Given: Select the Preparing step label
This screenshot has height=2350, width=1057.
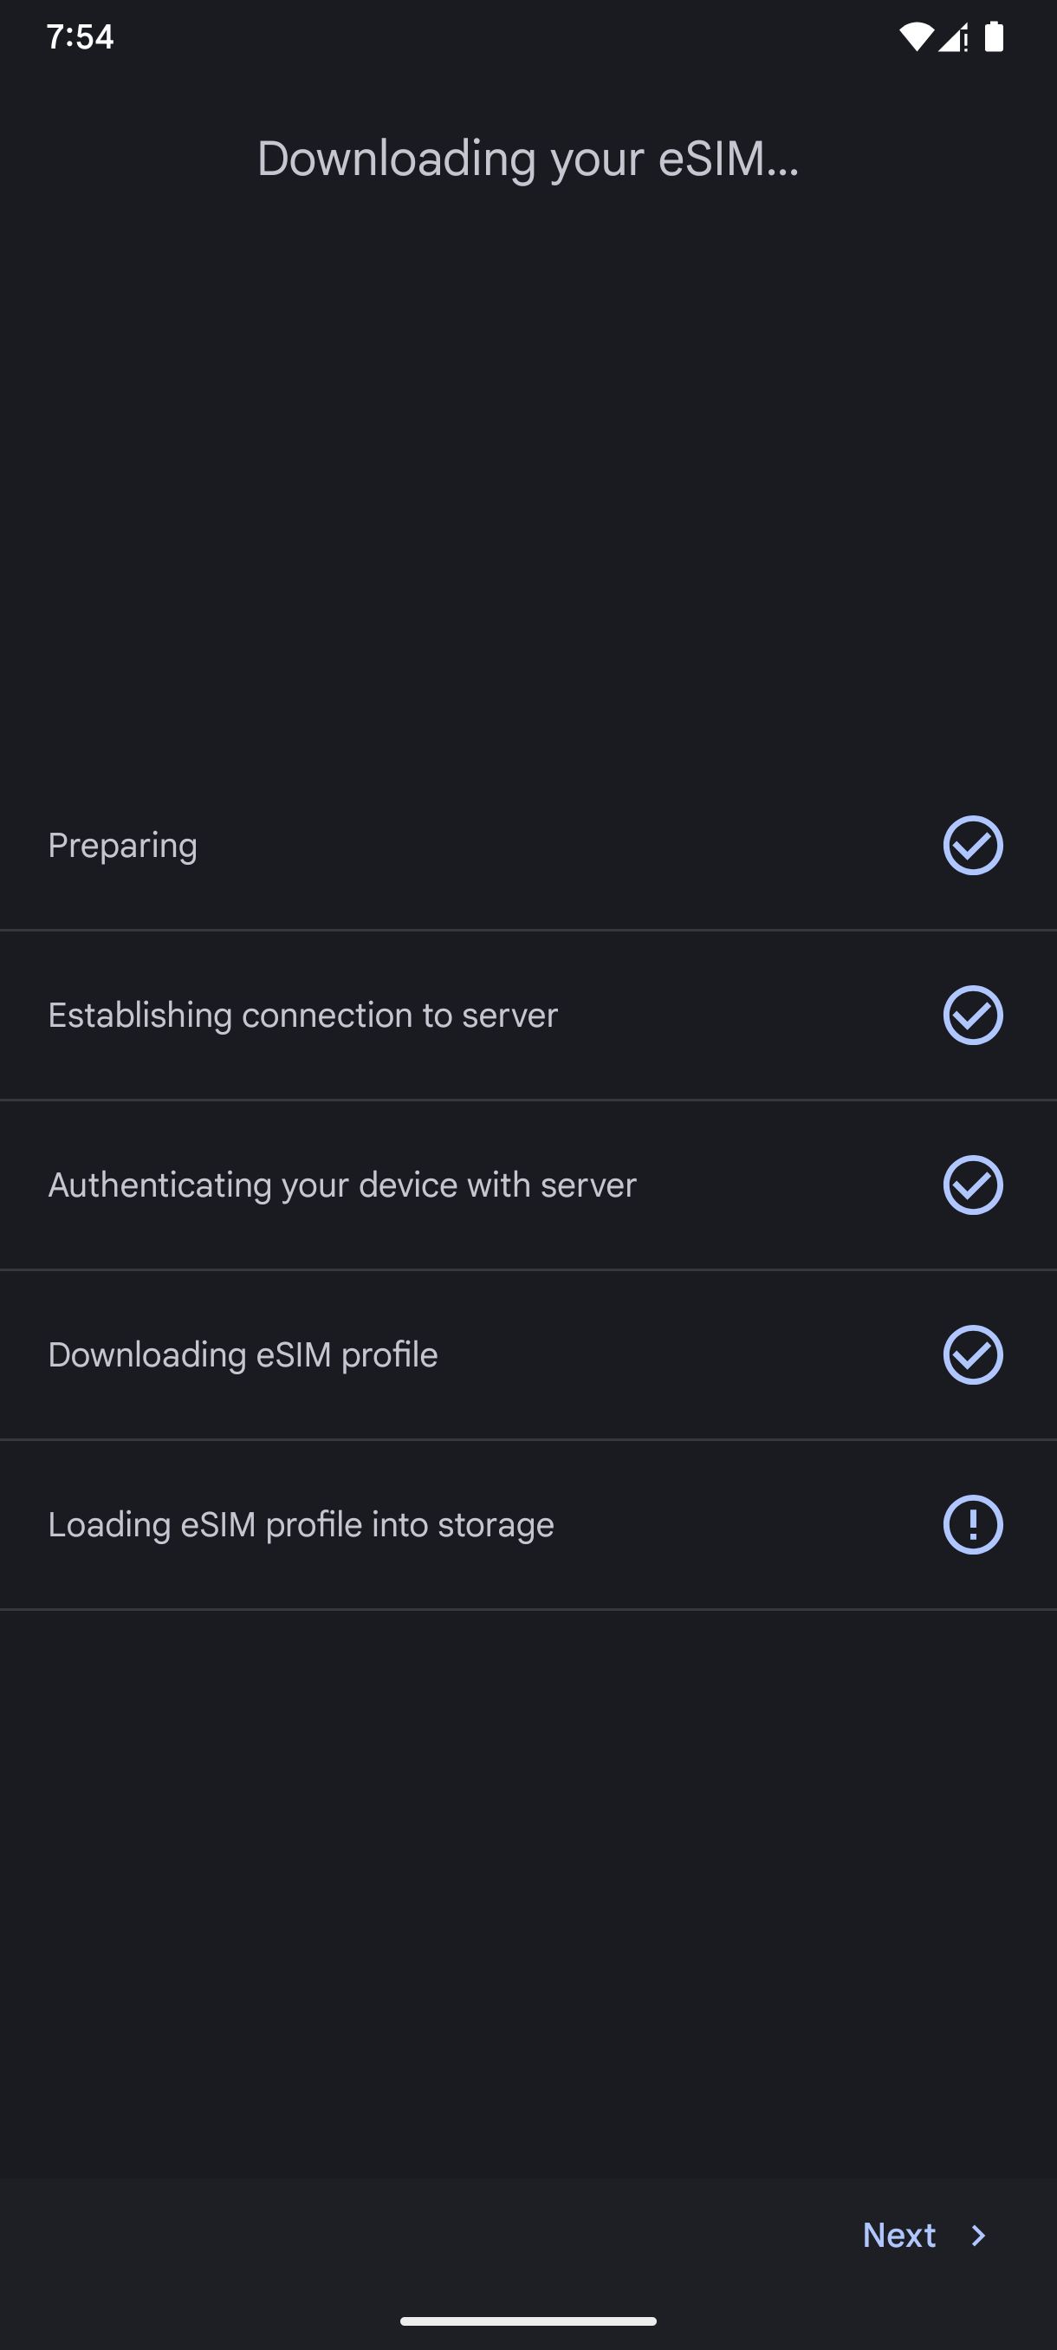Looking at the screenshot, I should click(x=122, y=845).
